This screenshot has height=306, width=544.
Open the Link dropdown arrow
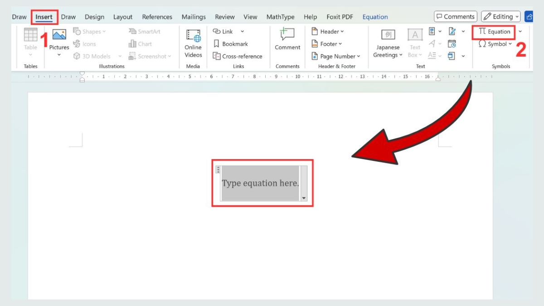click(243, 31)
